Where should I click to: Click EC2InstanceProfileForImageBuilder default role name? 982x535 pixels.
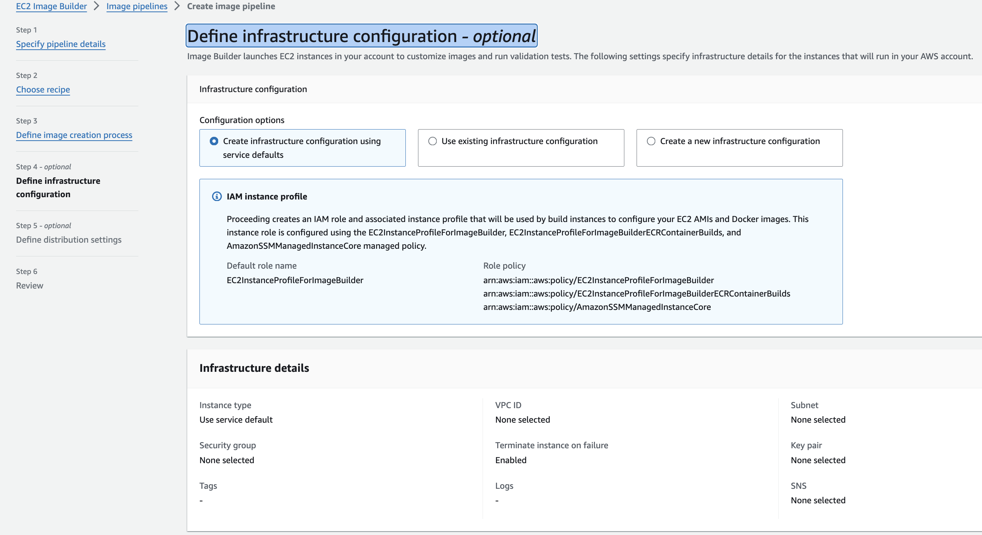coord(295,280)
